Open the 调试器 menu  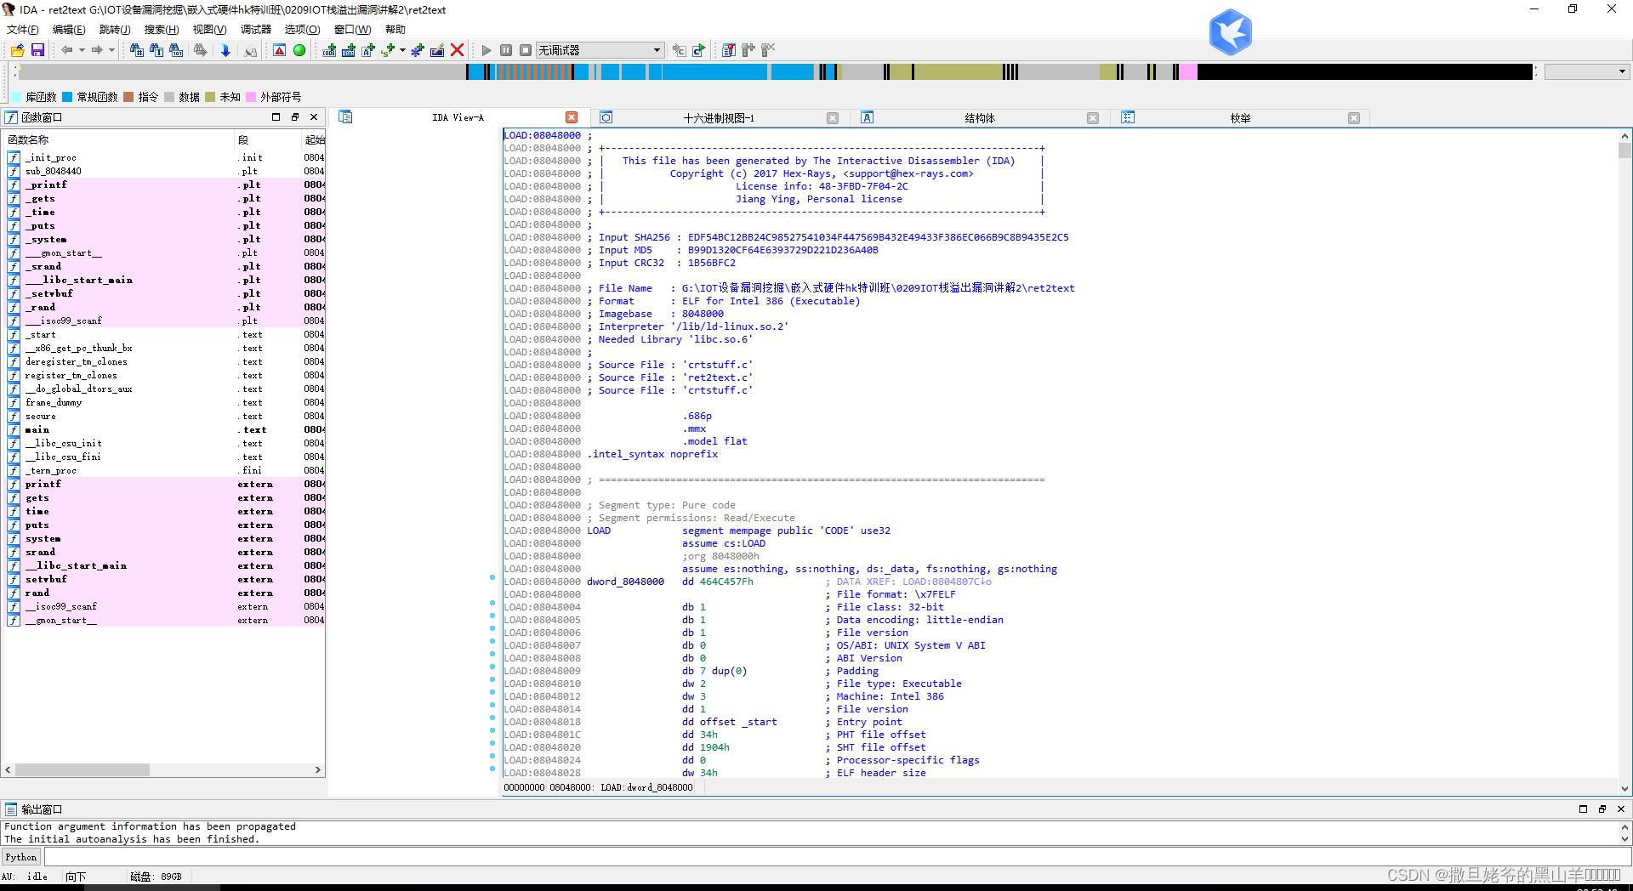[255, 29]
